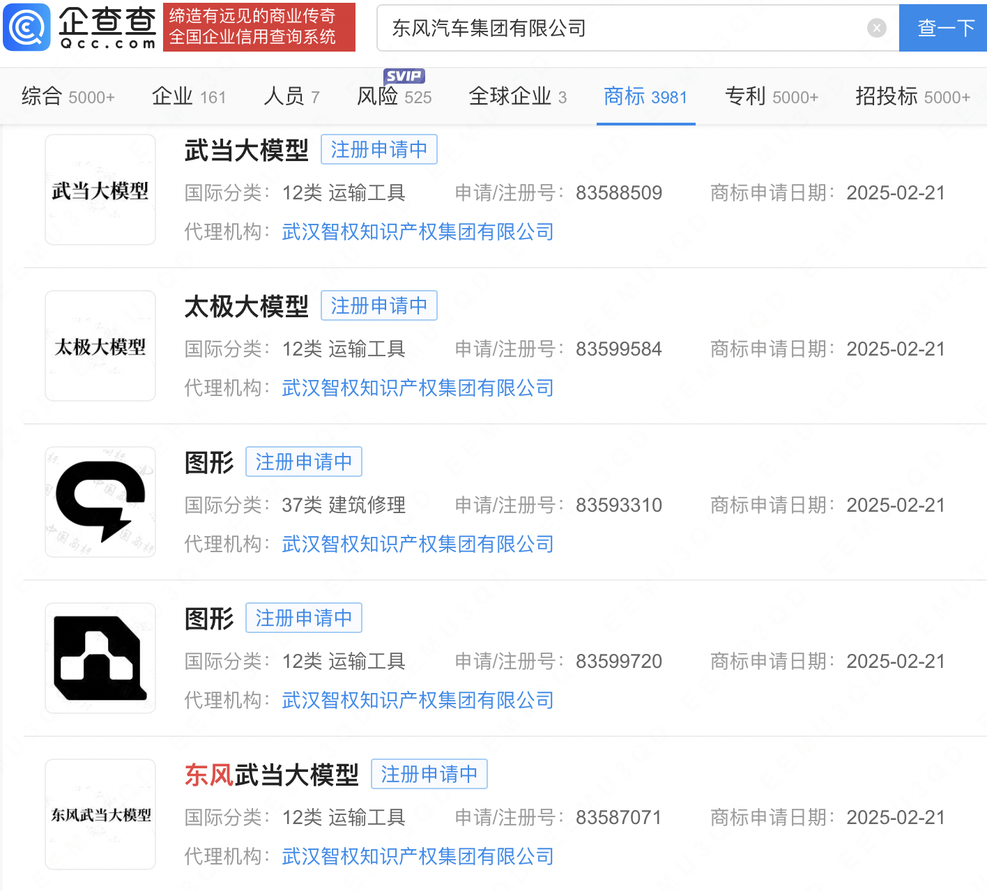Image resolution: width=987 pixels, height=891 pixels.
Task: Select application number 83599720
Action: [619, 661]
